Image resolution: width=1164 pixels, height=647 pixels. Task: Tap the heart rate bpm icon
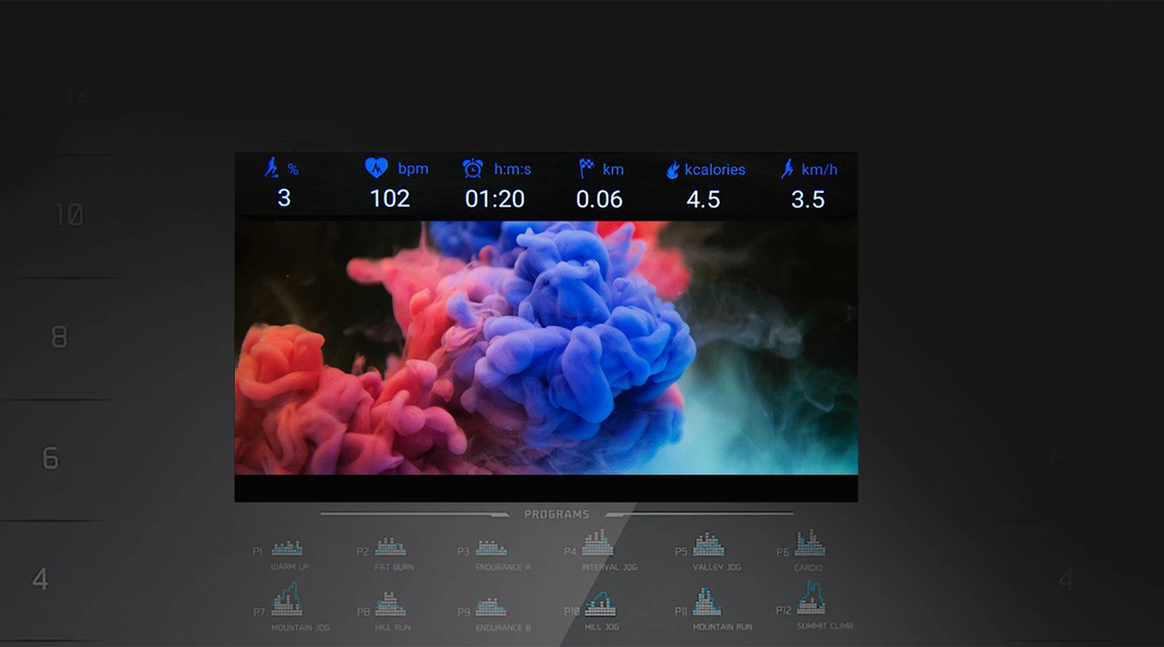click(376, 169)
